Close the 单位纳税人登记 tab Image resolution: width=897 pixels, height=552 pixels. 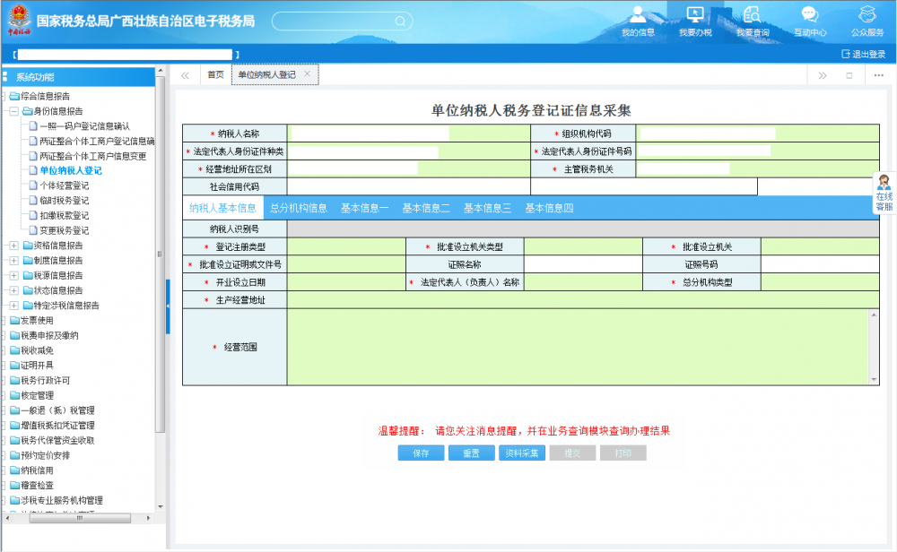307,74
